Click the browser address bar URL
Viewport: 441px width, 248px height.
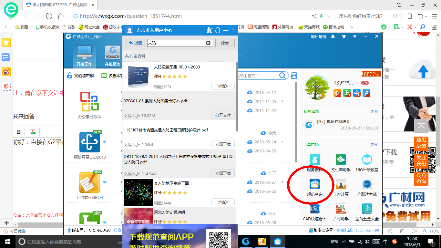pyautogui.click(x=130, y=16)
